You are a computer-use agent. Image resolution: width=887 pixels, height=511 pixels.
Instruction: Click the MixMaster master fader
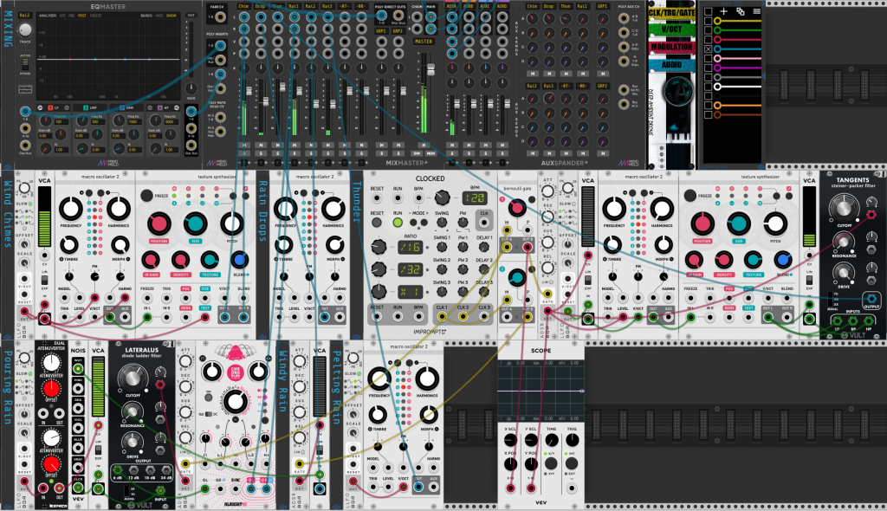(x=431, y=69)
